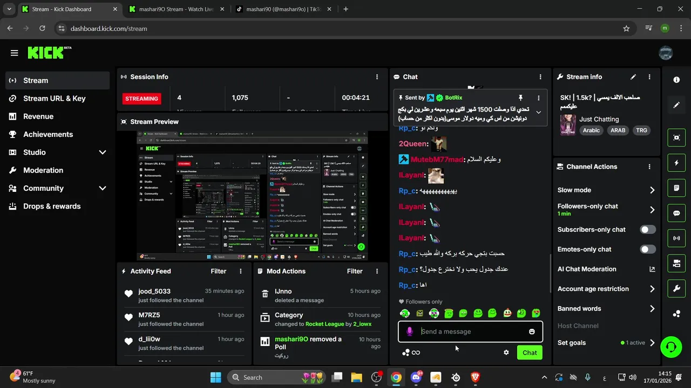691x388 pixels.
Task: Toggle Stream Preview widget in right sidebar
Action: 676,137
